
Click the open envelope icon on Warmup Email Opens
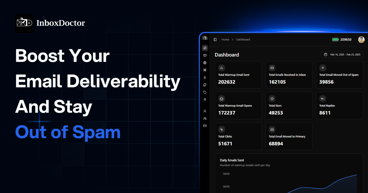click(x=222, y=99)
